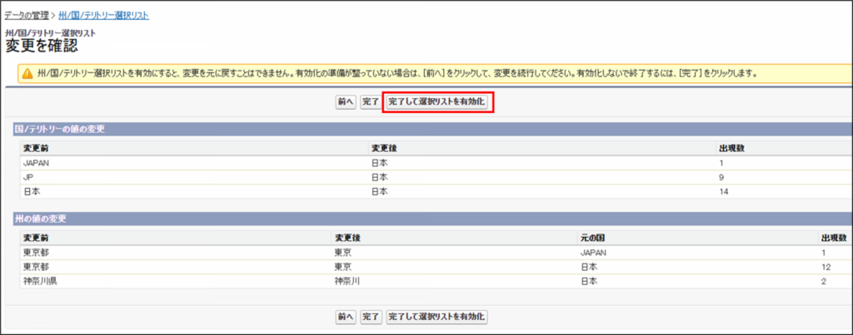Click the red-highlighted 完了して選択リストを有効化 button
Image resolution: width=853 pixels, height=335 pixels.
coord(437,101)
